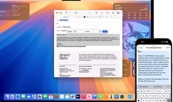Click the reply arrow icon in Mail toolbar

tap(90, 13)
